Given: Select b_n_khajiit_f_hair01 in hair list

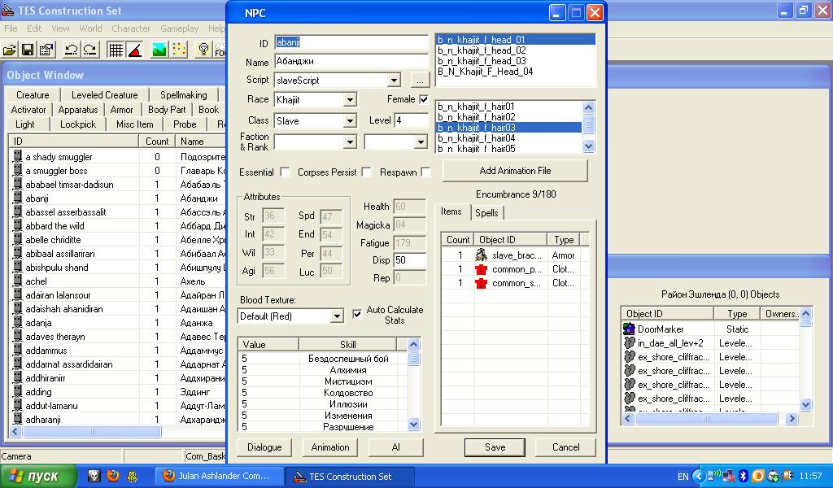Looking at the screenshot, I should tap(476, 107).
